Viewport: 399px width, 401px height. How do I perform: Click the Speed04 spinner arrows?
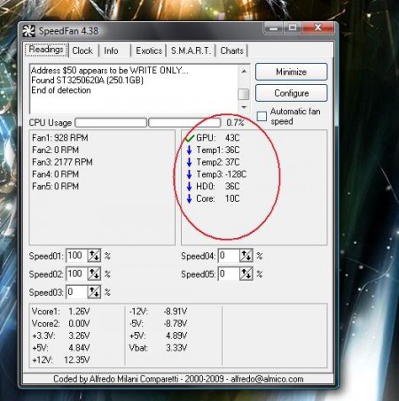[246, 256]
